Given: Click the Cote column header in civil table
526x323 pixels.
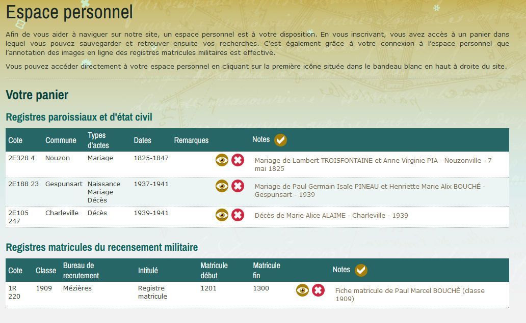Looking at the screenshot, I should coord(15,140).
